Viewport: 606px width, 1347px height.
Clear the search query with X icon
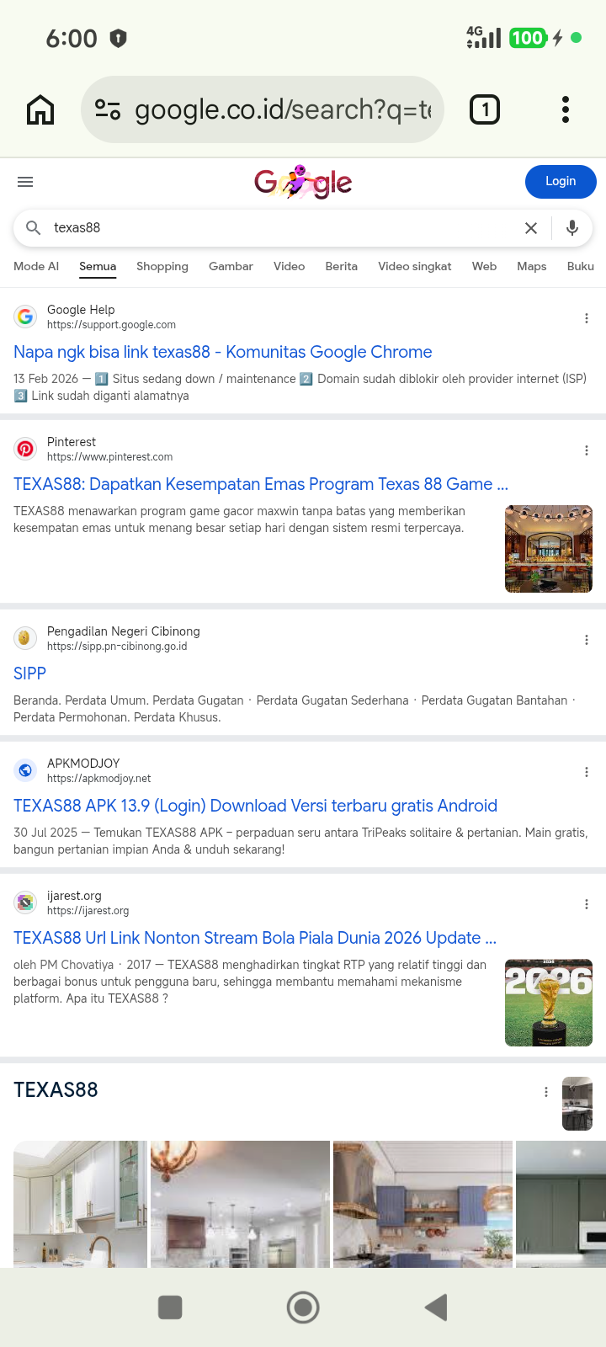(531, 228)
